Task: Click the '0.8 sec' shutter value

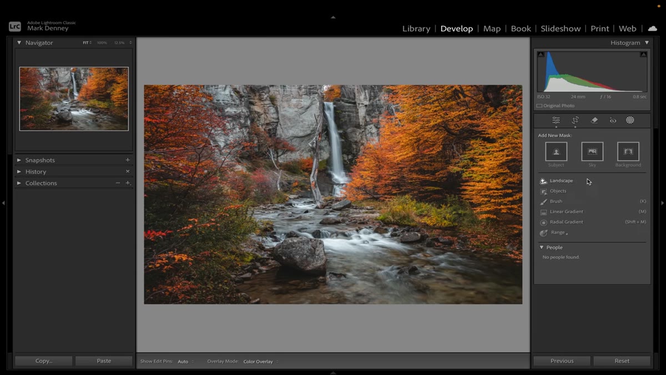Action: coord(639,97)
